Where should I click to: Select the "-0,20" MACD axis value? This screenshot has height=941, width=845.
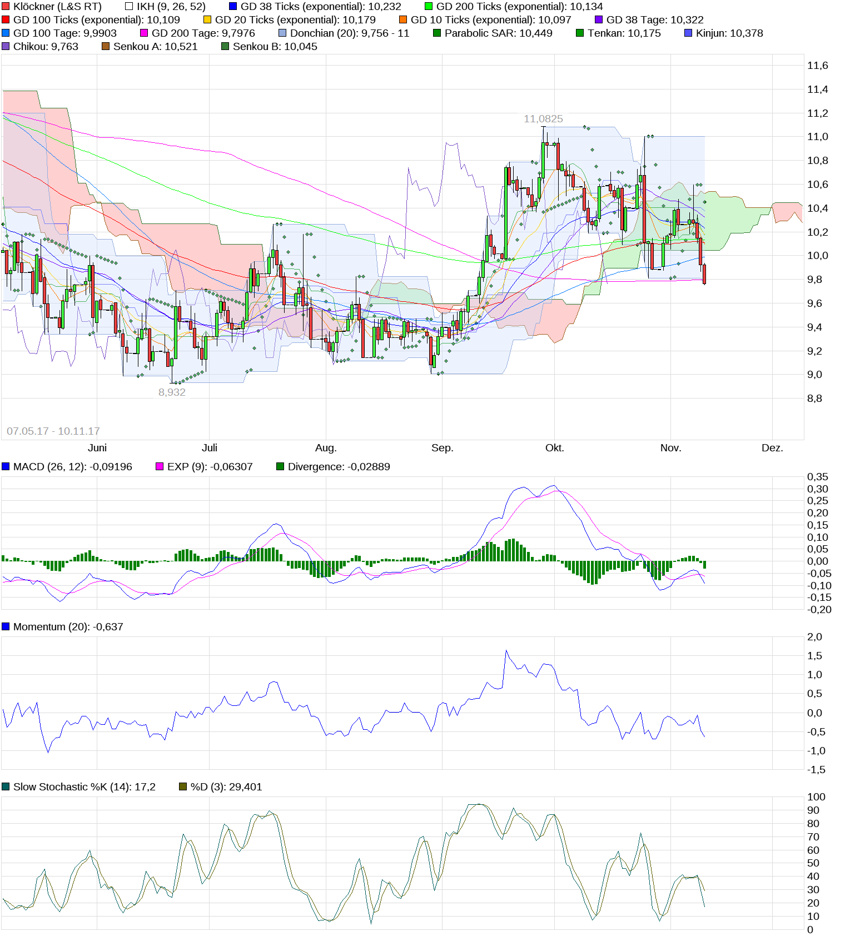(819, 610)
